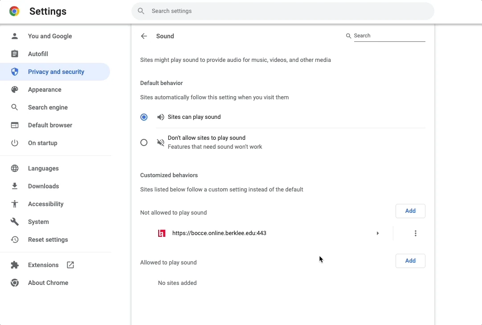Click the Extensions puzzle piece icon

[x=14, y=265]
